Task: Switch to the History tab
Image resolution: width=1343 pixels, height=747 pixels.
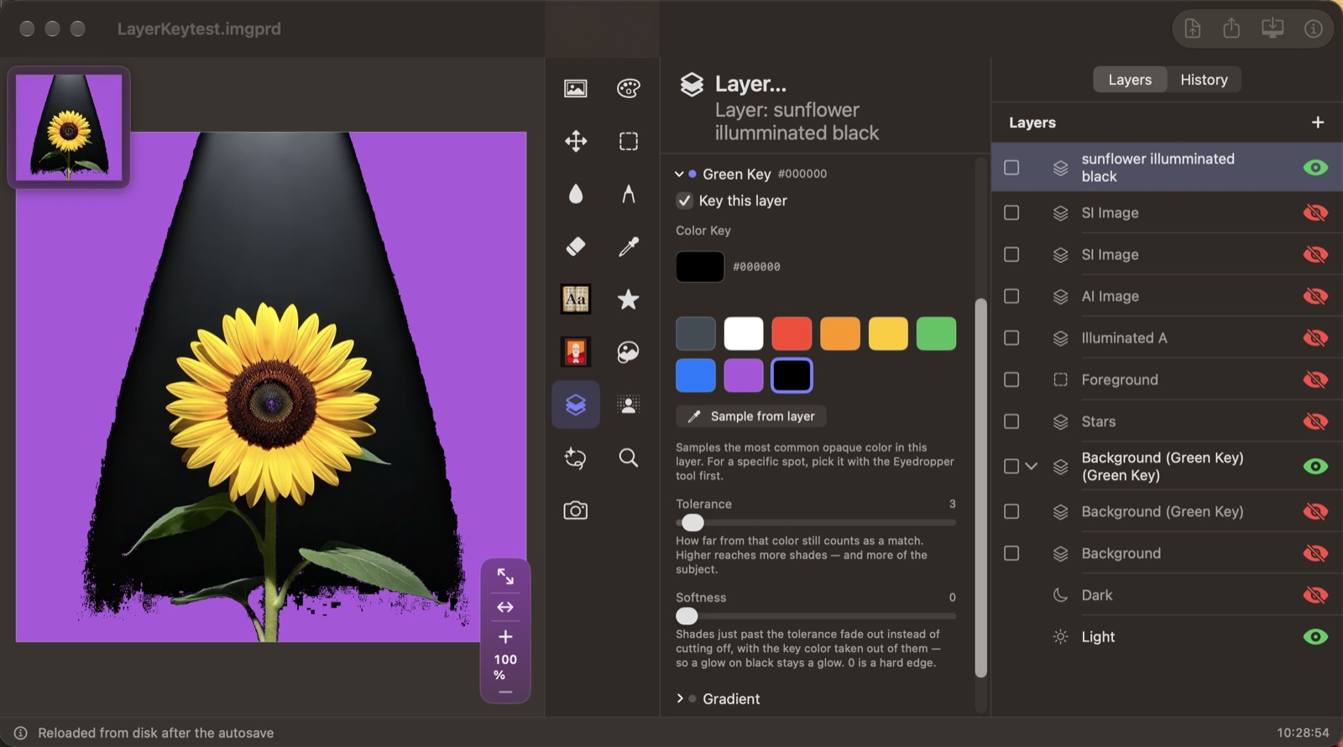Action: pyautogui.click(x=1204, y=80)
